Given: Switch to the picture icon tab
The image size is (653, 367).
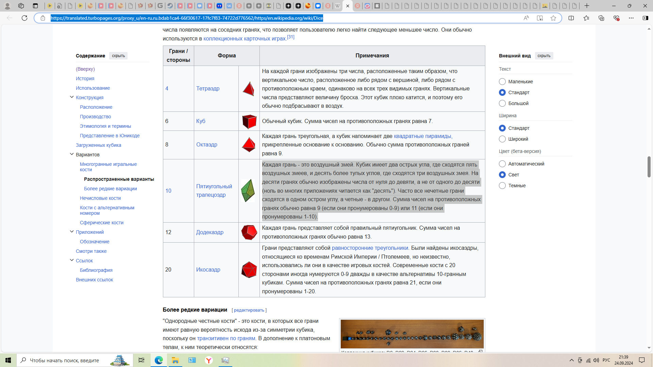Looking at the screenshot, I should pos(545,6).
